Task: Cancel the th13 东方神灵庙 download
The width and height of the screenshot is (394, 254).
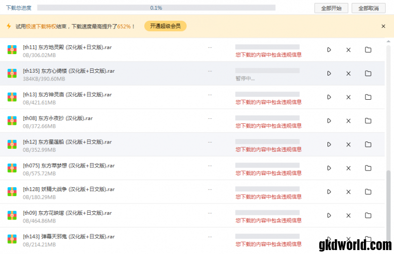Action: pyautogui.click(x=348, y=97)
